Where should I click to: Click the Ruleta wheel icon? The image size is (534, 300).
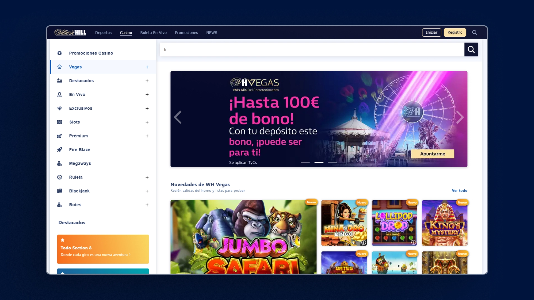pyautogui.click(x=60, y=177)
